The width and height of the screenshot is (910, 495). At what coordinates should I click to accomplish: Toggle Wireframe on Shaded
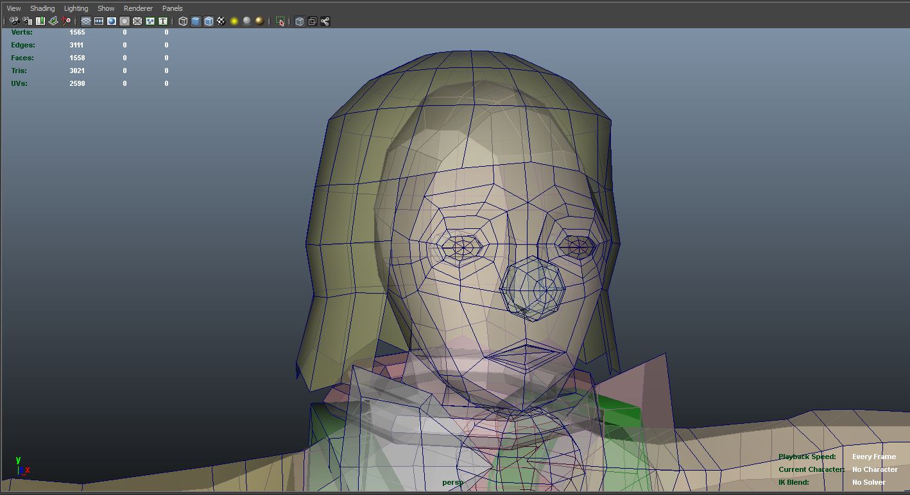(x=209, y=21)
